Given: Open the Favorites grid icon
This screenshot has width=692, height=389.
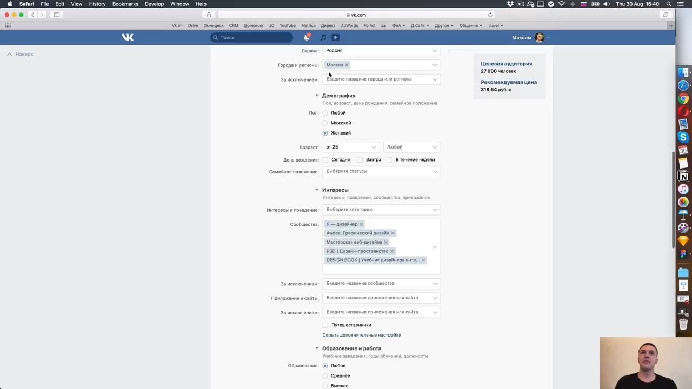Looking at the screenshot, I should coord(8,25).
